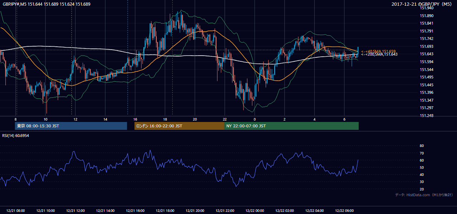Click the hour 12 tick on price chart
This screenshot has width=457, height=214.
click(75, 119)
